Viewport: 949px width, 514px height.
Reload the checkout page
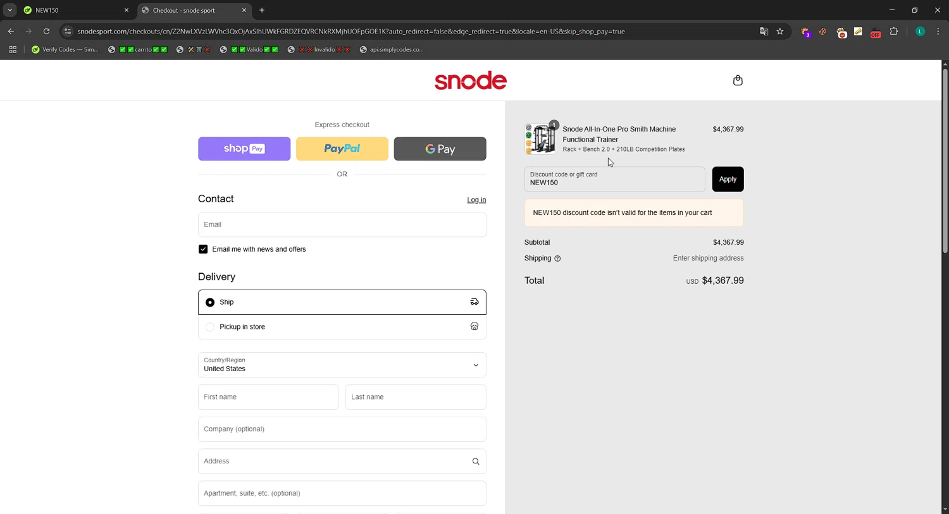[46, 31]
